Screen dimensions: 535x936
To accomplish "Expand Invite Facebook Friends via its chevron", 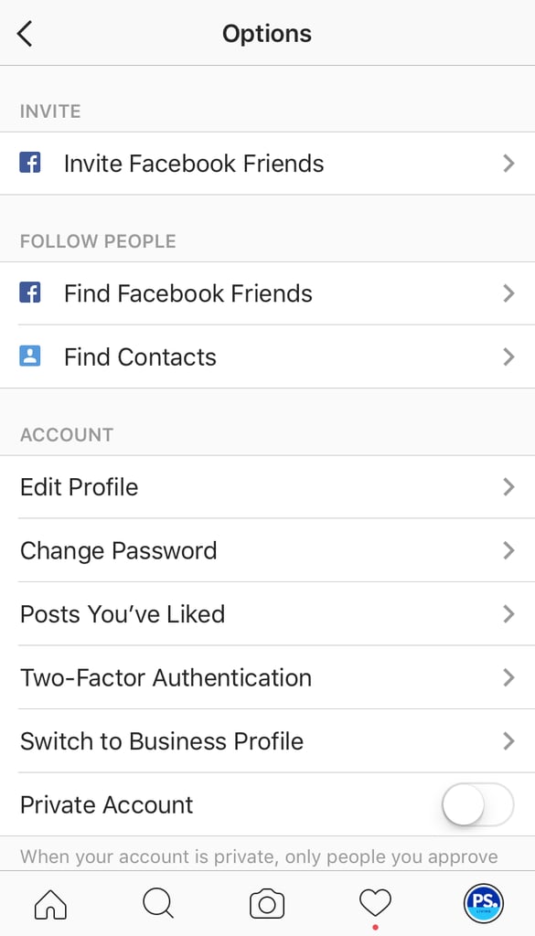I will tap(509, 163).
